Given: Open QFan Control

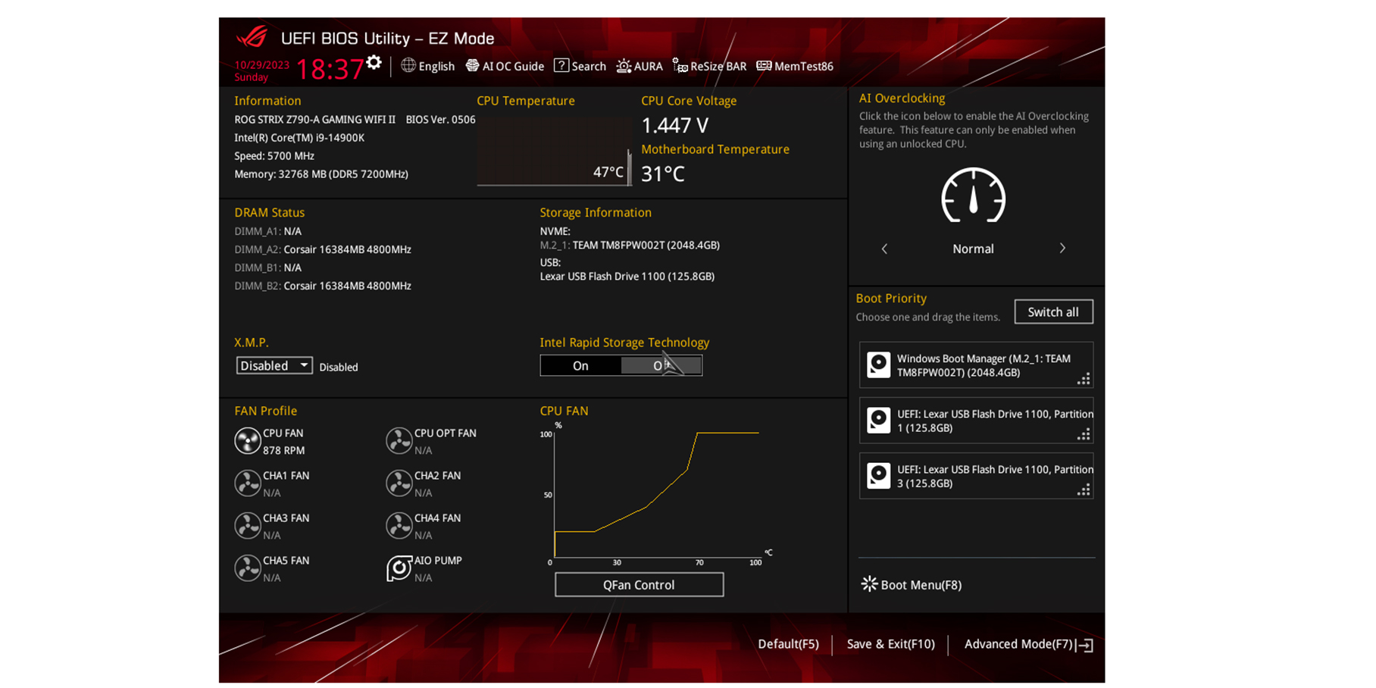Looking at the screenshot, I should tap(639, 584).
